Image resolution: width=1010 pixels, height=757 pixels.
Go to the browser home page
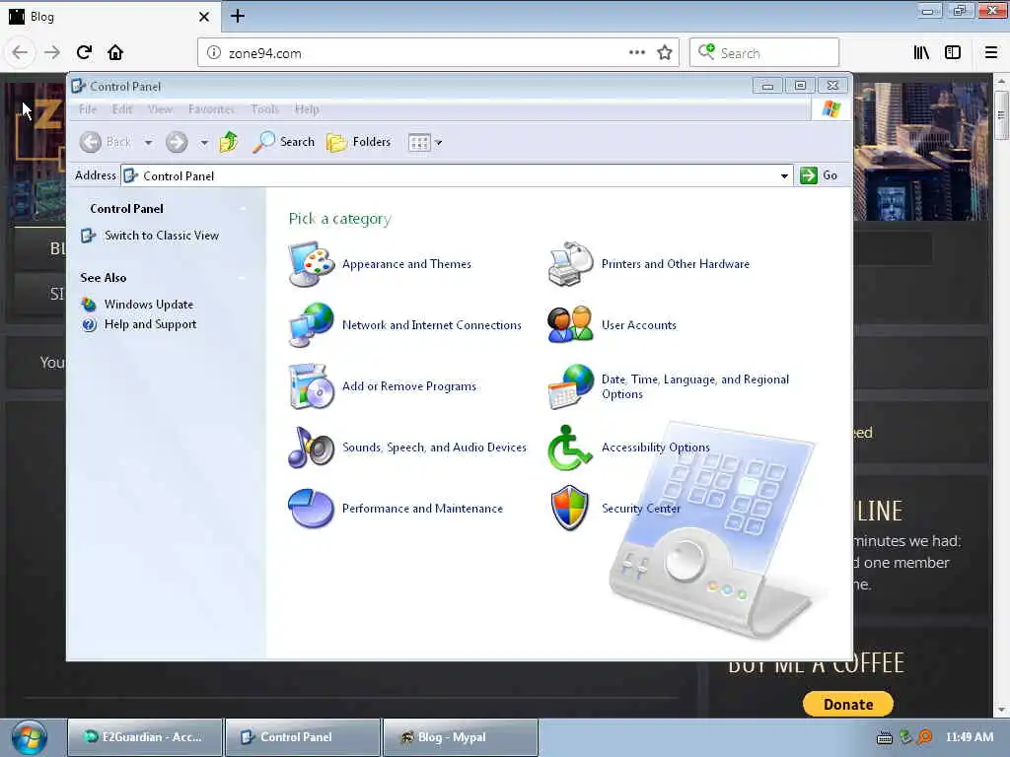point(115,52)
